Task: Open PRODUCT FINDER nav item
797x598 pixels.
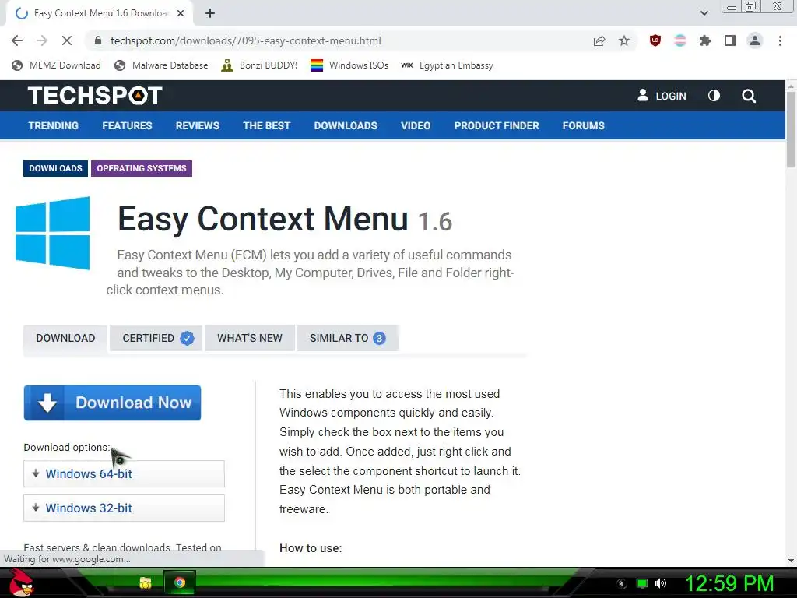Action: click(497, 125)
